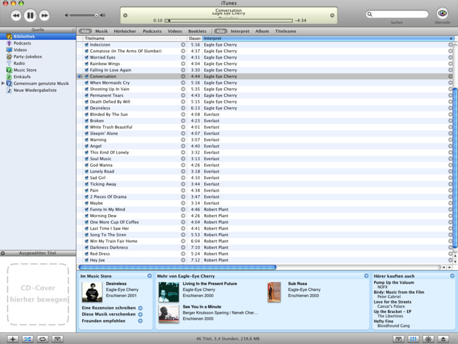
Task: Select the Hörbücher filter tab
Action: tap(125, 32)
